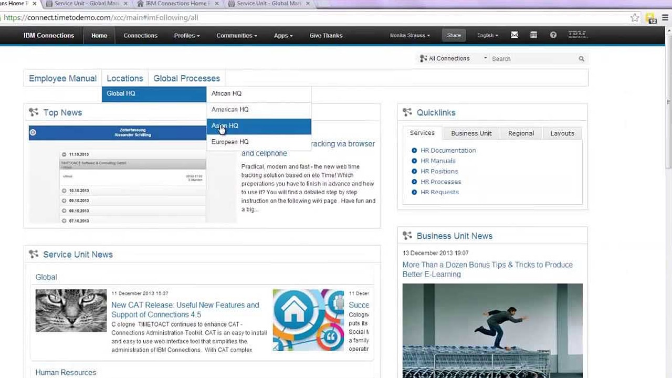Click the Human Resources section heading
Screen dimensions: 672x378
click(66, 372)
